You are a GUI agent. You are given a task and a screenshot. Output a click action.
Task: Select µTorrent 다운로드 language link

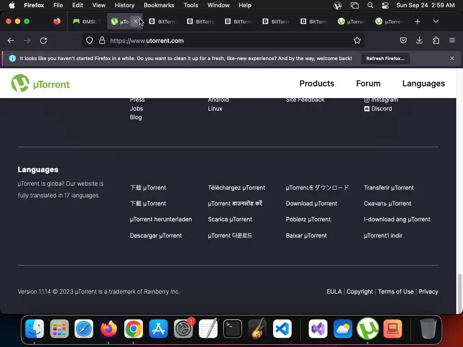230,235
